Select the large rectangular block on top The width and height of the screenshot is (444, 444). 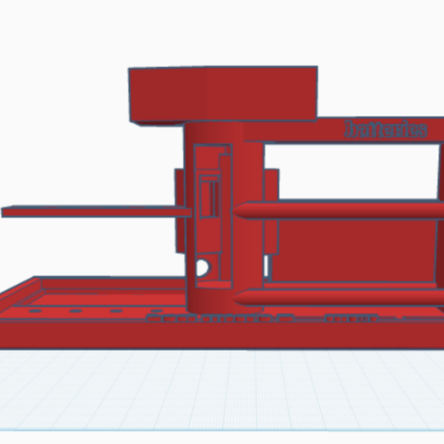point(223,95)
